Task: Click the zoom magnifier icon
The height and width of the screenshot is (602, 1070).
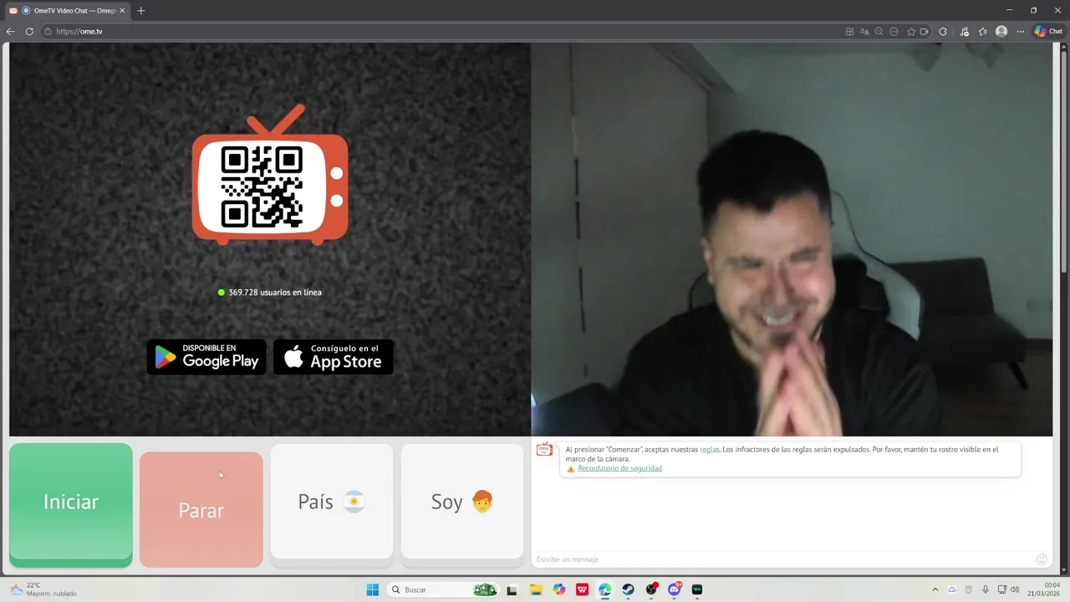Action: point(879,32)
